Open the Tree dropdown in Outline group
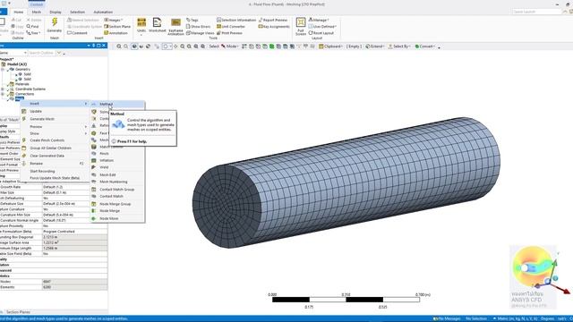Viewport: 573px width, 322px height. [x=33, y=33]
